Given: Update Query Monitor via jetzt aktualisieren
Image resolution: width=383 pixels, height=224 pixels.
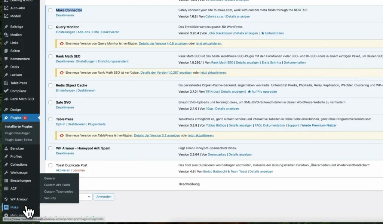Looking at the screenshot, I should 208,43.
